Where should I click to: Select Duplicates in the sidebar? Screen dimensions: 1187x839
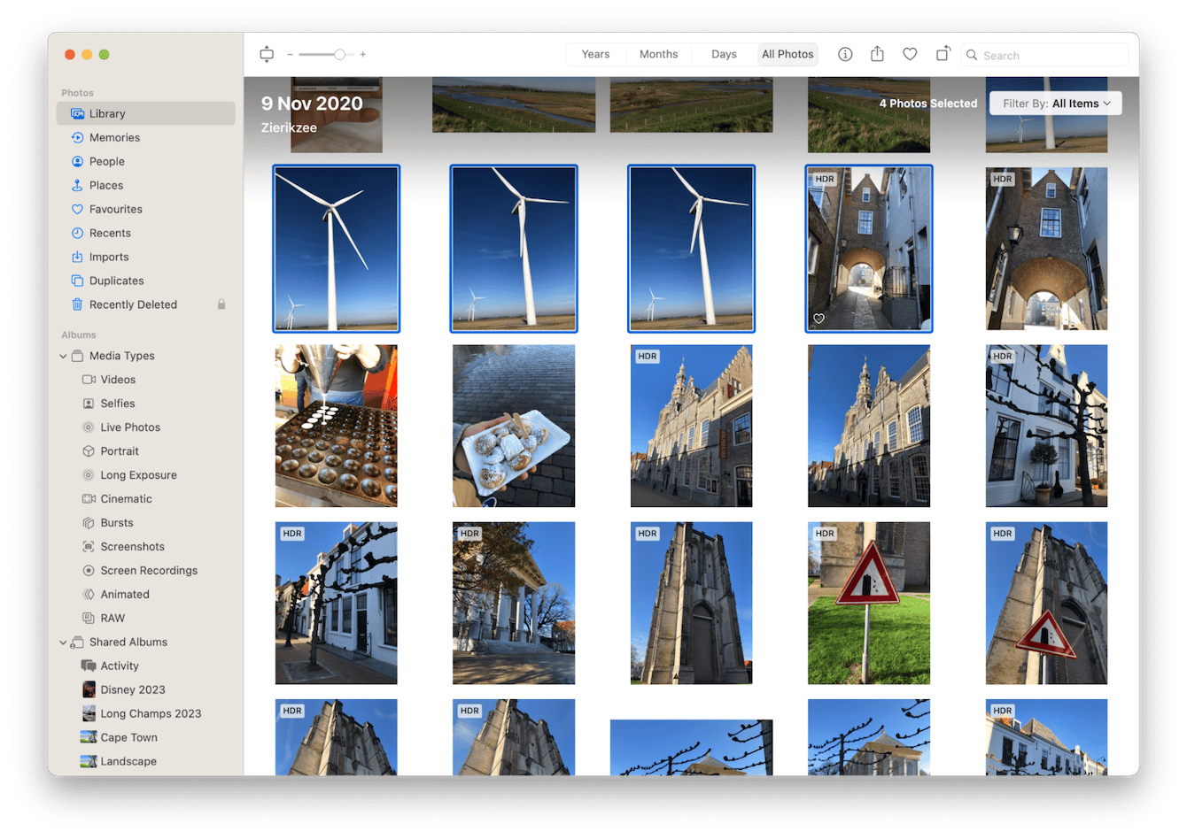click(x=116, y=281)
